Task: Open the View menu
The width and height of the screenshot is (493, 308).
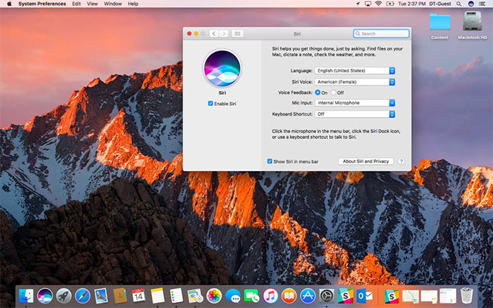Action: coord(92,4)
